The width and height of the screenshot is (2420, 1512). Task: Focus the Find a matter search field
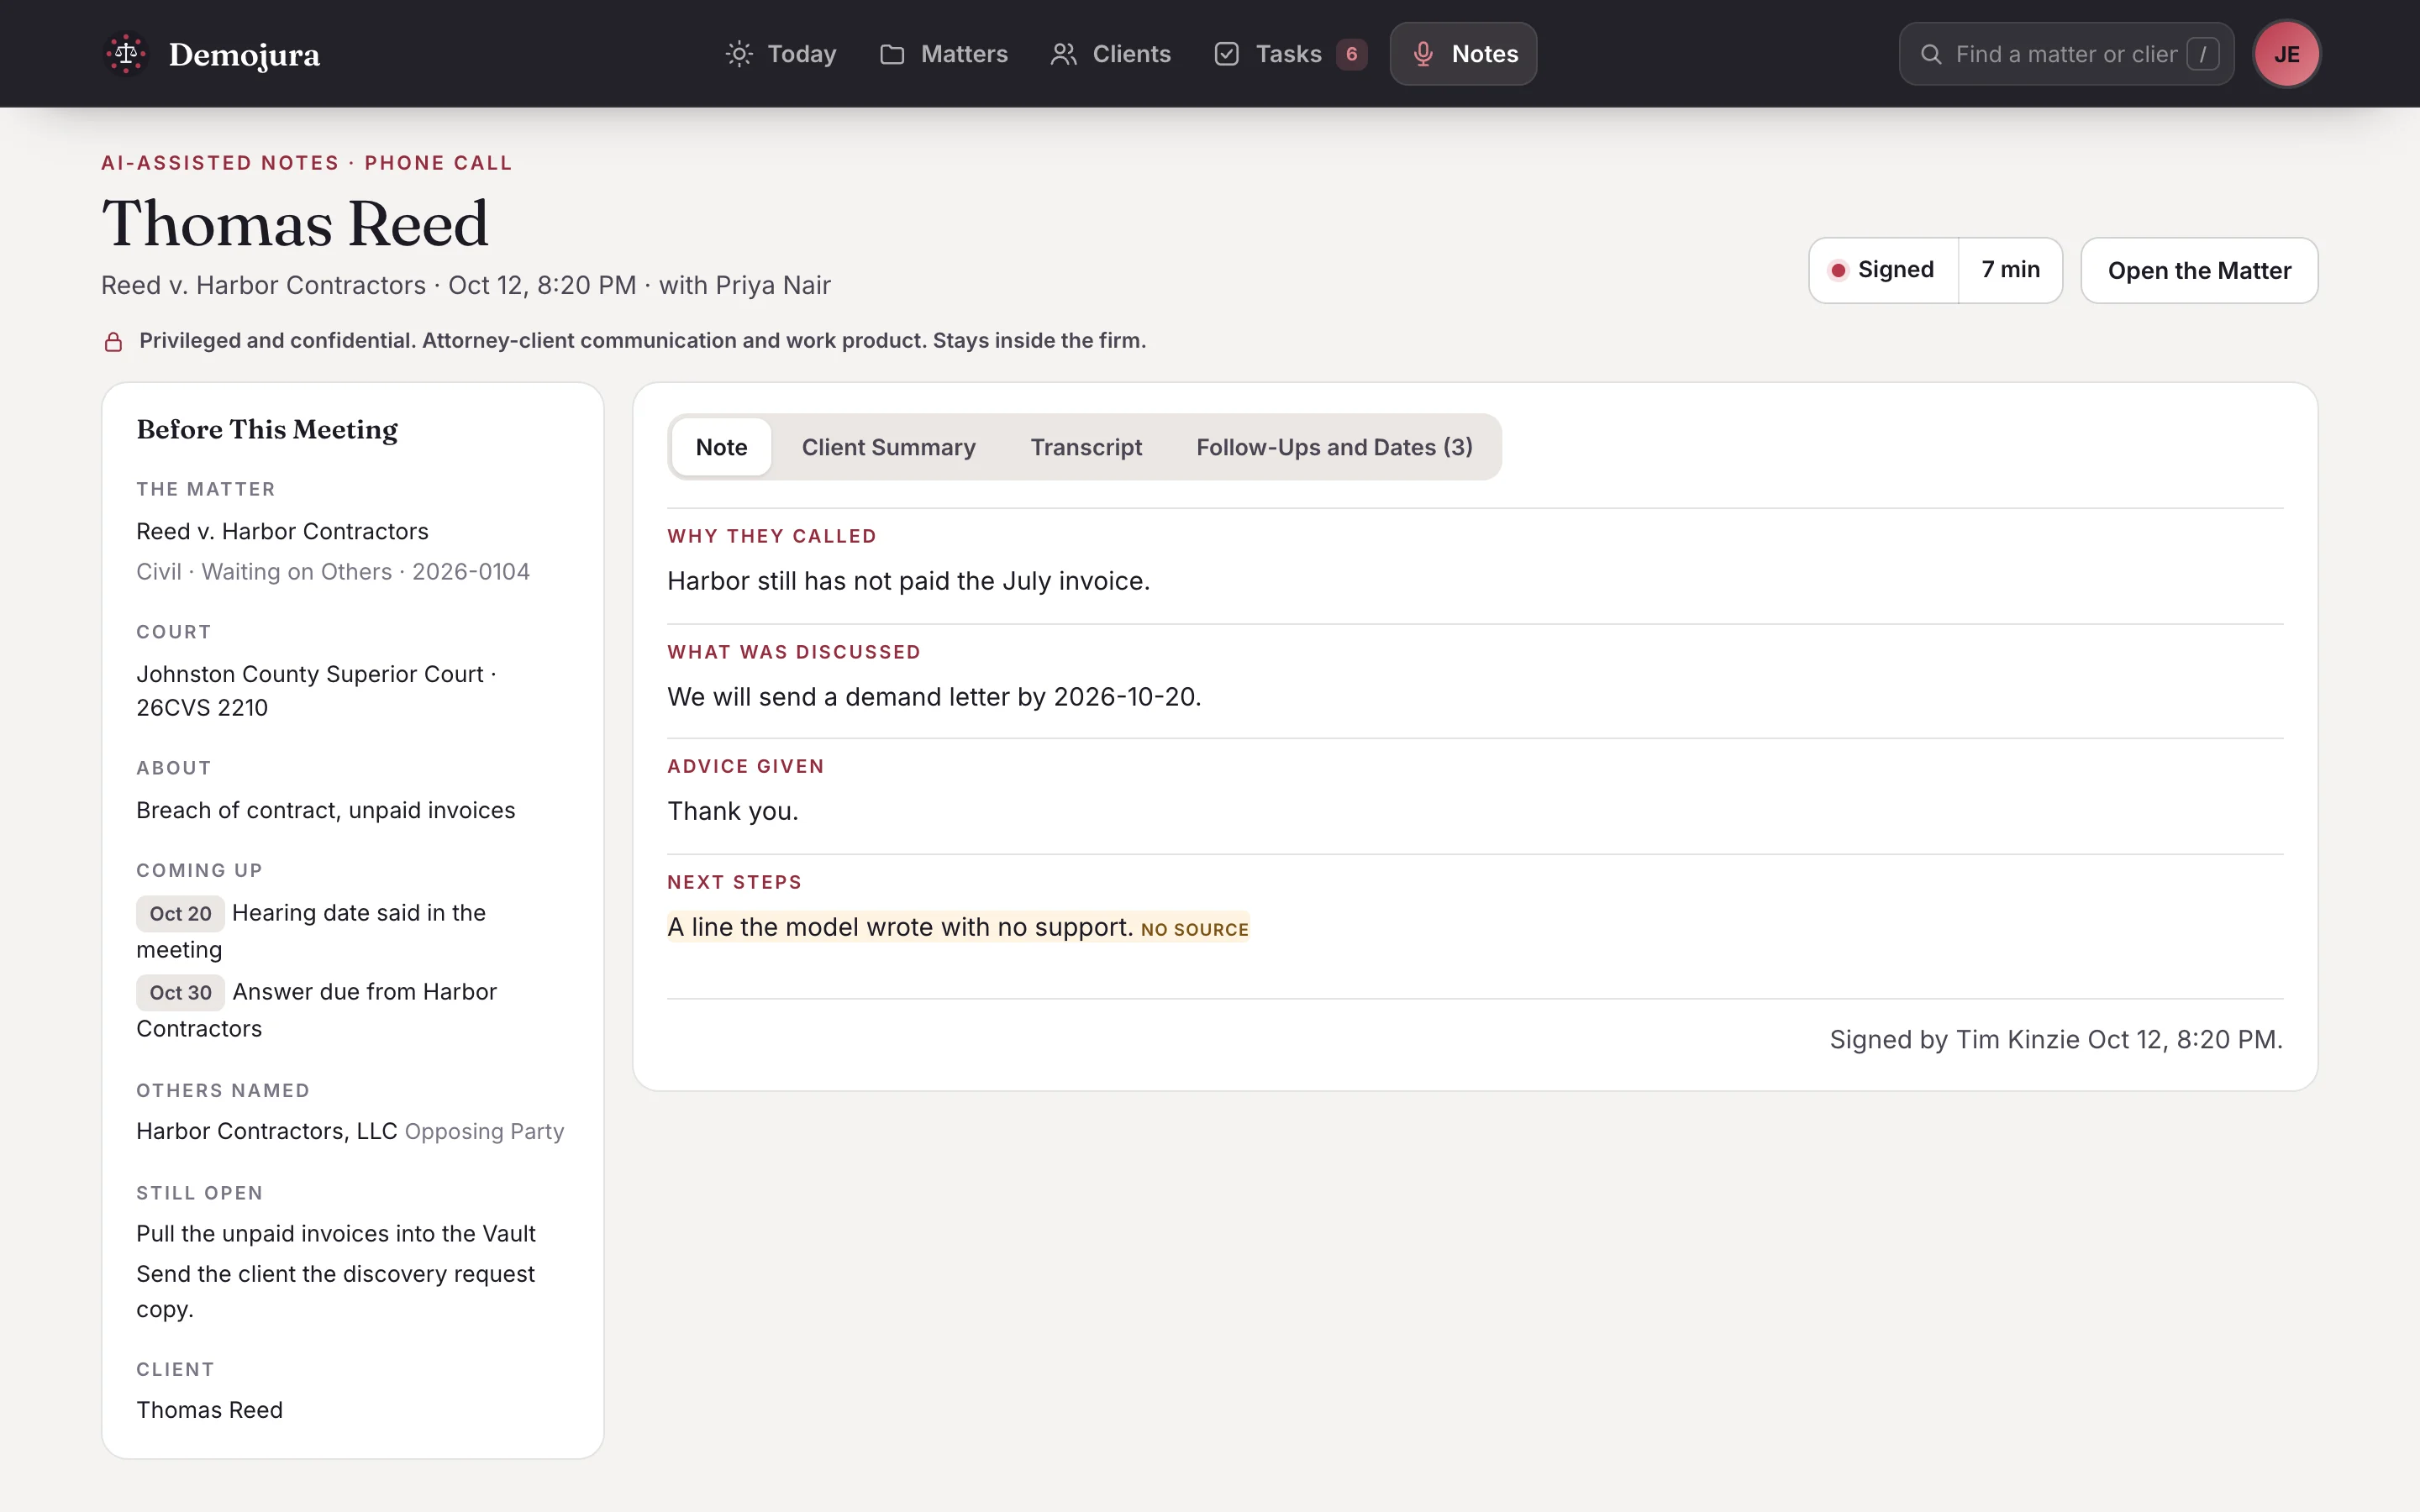2066,54
